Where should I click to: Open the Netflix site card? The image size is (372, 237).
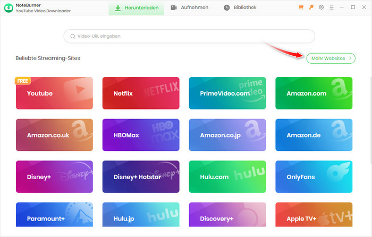(x=141, y=93)
